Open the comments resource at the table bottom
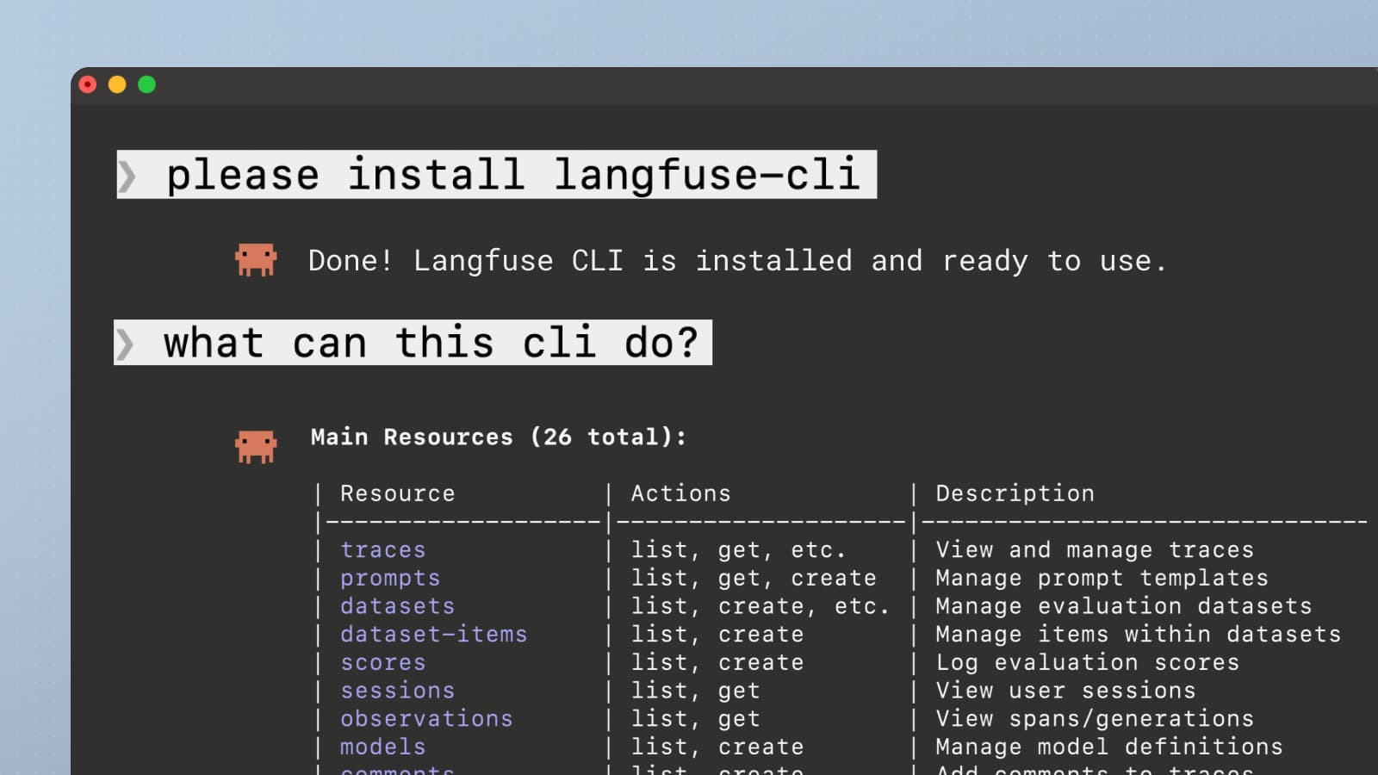This screenshot has height=775, width=1378. pyautogui.click(x=397, y=771)
